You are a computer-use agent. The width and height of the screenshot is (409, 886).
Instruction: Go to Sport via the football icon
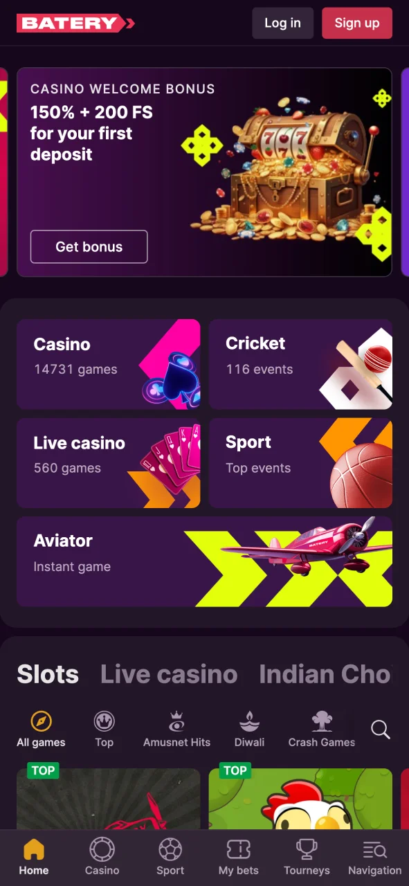point(170,849)
